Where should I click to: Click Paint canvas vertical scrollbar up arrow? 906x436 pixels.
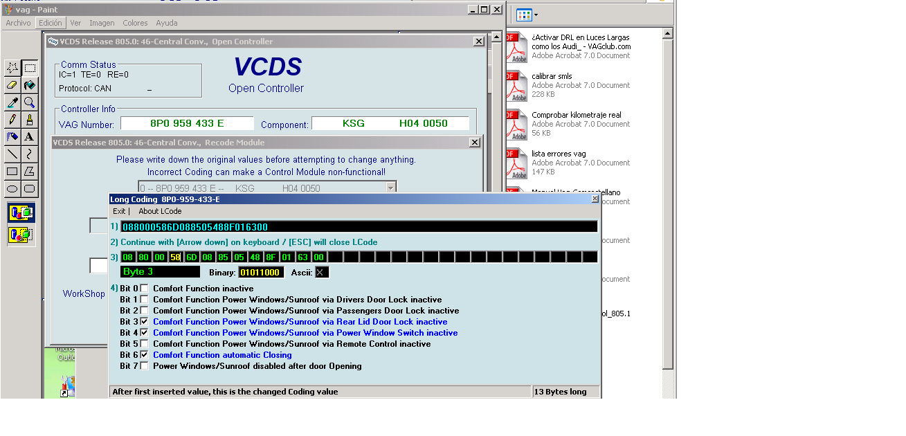click(x=496, y=38)
